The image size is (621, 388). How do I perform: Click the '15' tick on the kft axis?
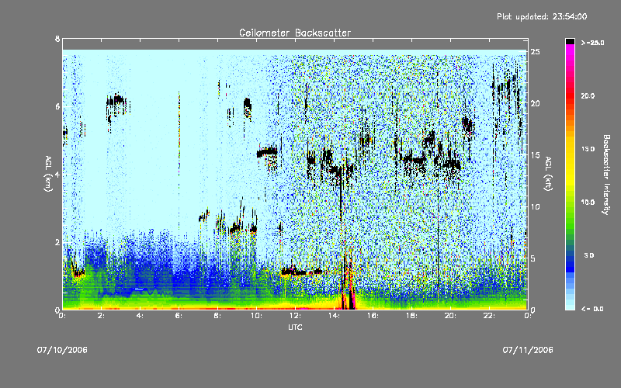pos(535,155)
